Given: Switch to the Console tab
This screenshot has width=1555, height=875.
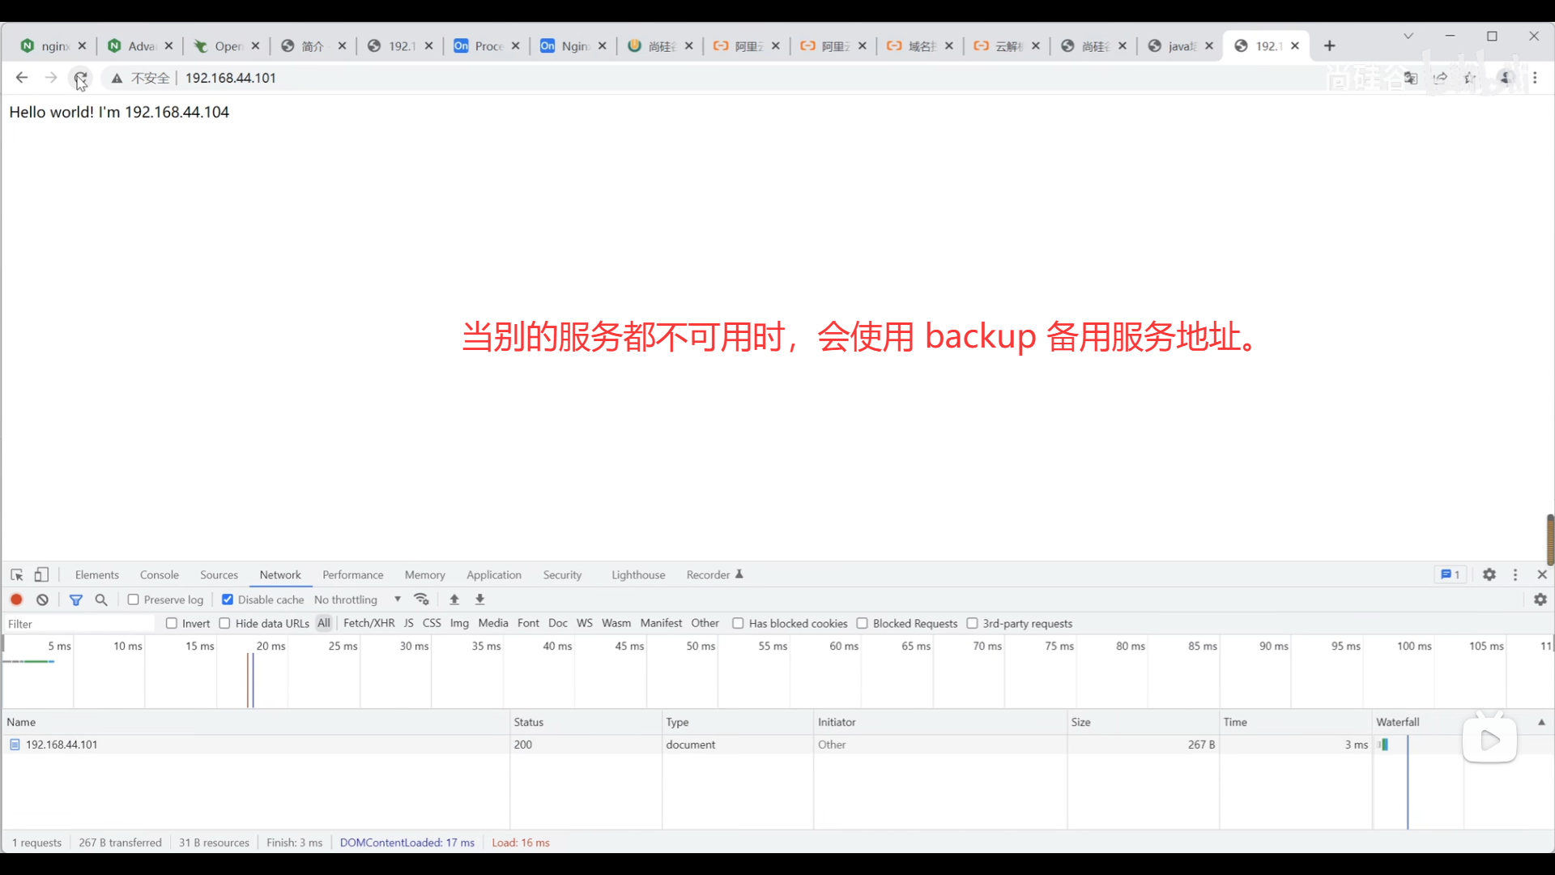Looking at the screenshot, I should 159,574.
